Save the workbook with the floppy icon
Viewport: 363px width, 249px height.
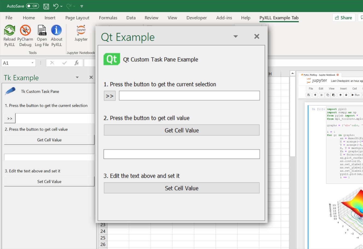[x=46, y=6]
